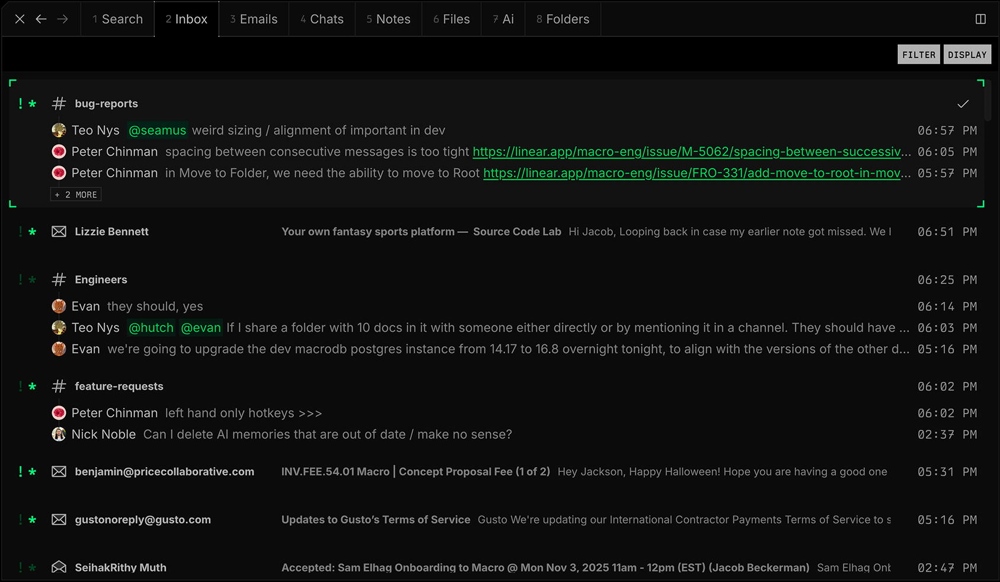Click the close X icon at top left
Viewport: 1000px width, 582px height.
[20, 19]
